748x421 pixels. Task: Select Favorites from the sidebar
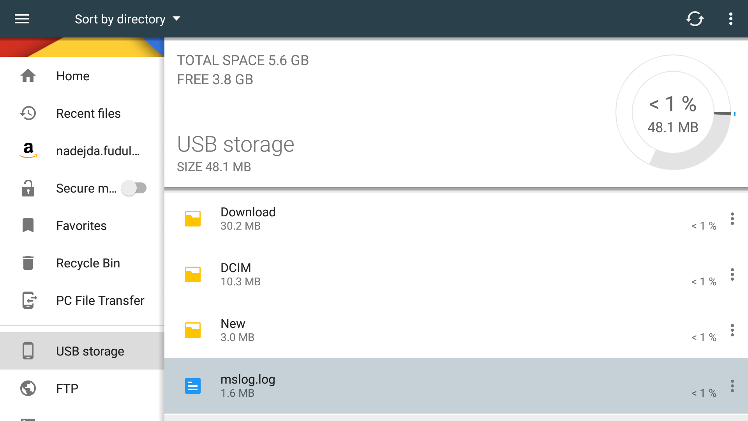pos(81,225)
